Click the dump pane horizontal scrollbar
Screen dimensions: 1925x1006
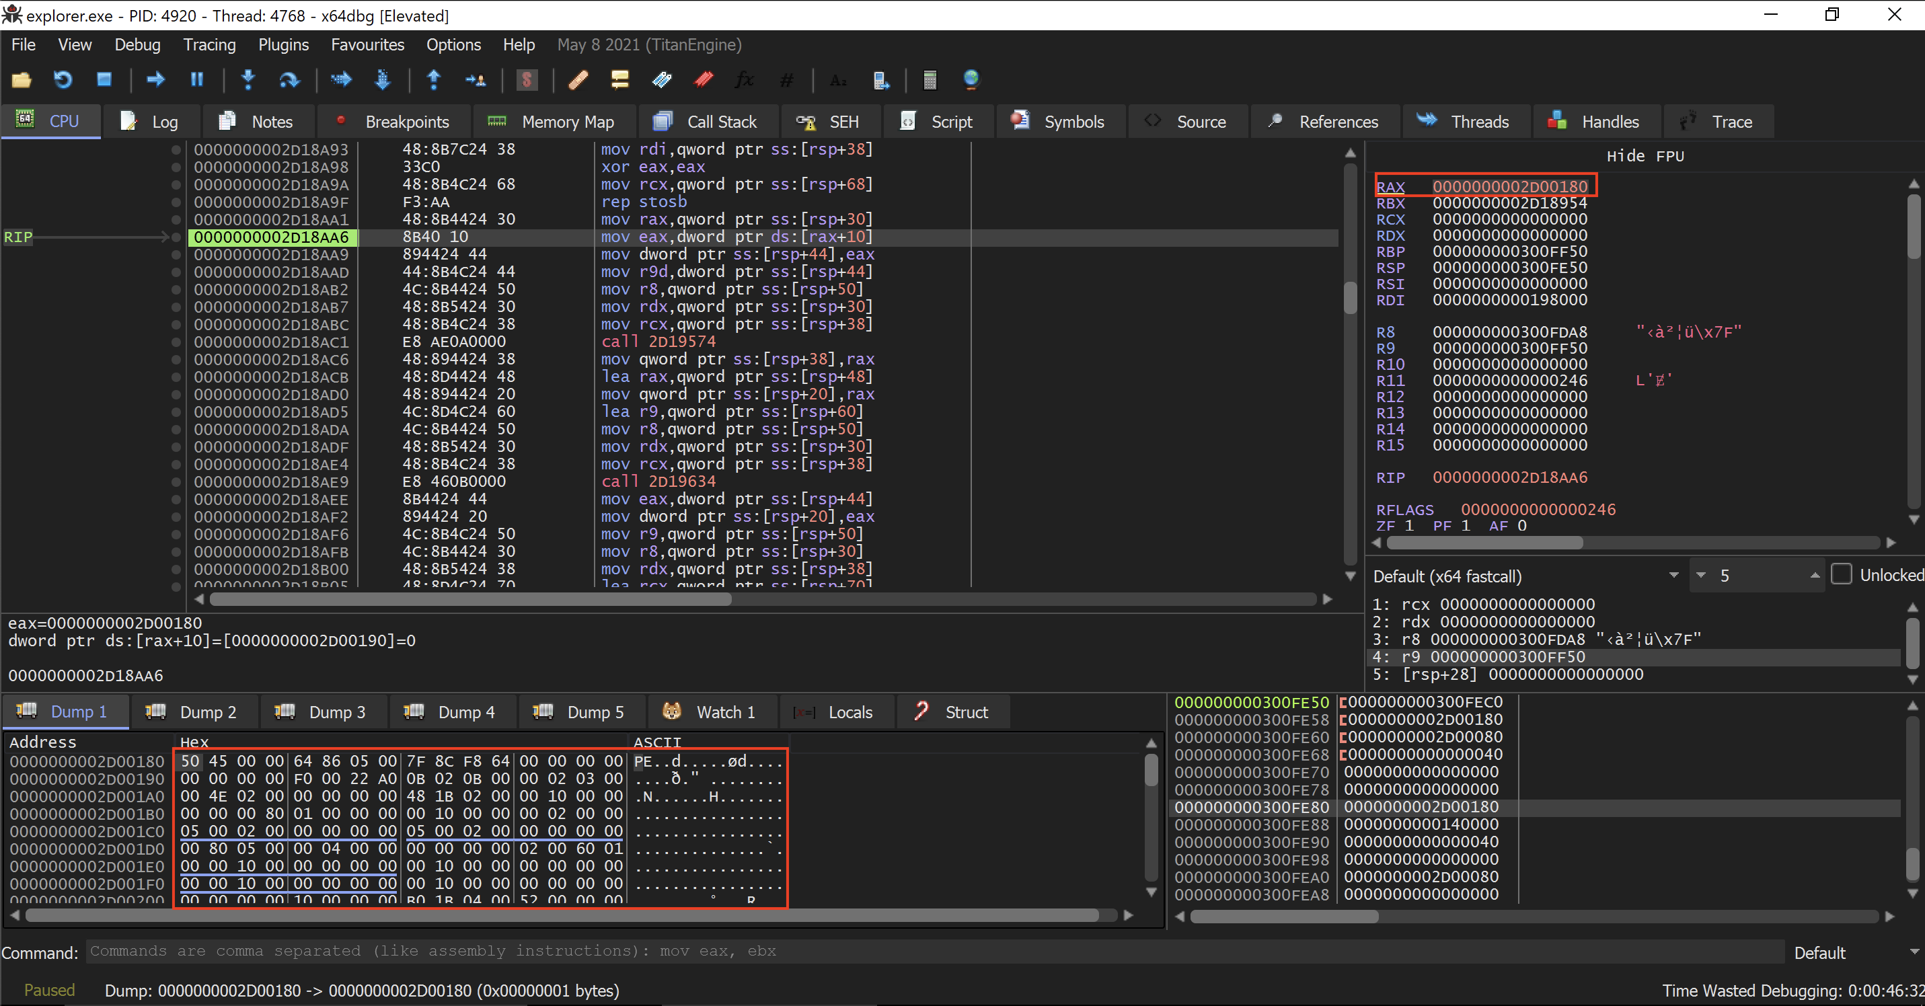click(562, 916)
